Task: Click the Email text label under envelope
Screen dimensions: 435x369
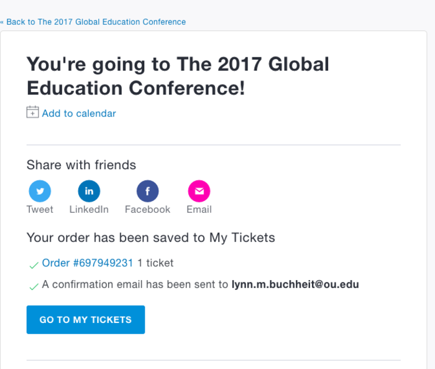Action: click(x=199, y=210)
